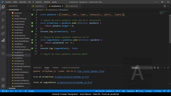This screenshot has height=96, width=171.
Task: Open editor More Actions ellipsis
Action: pos(168,6)
